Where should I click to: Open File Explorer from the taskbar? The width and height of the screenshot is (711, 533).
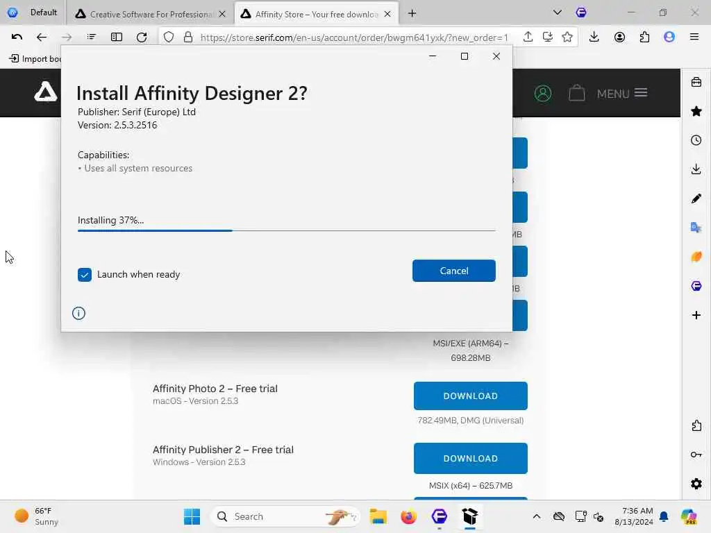(378, 516)
